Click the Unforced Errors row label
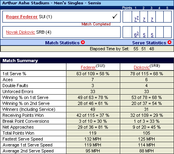This screenshot has width=174, height=154. 18,91
